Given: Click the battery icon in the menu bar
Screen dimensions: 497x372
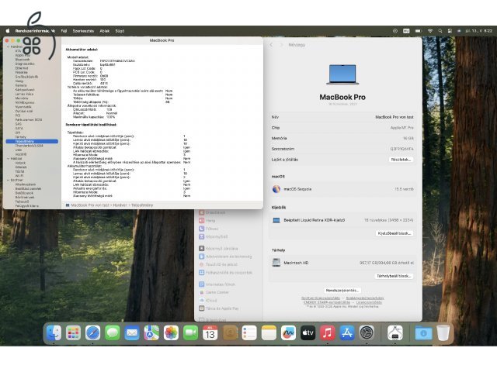Looking at the screenshot, I should [419, 31].
